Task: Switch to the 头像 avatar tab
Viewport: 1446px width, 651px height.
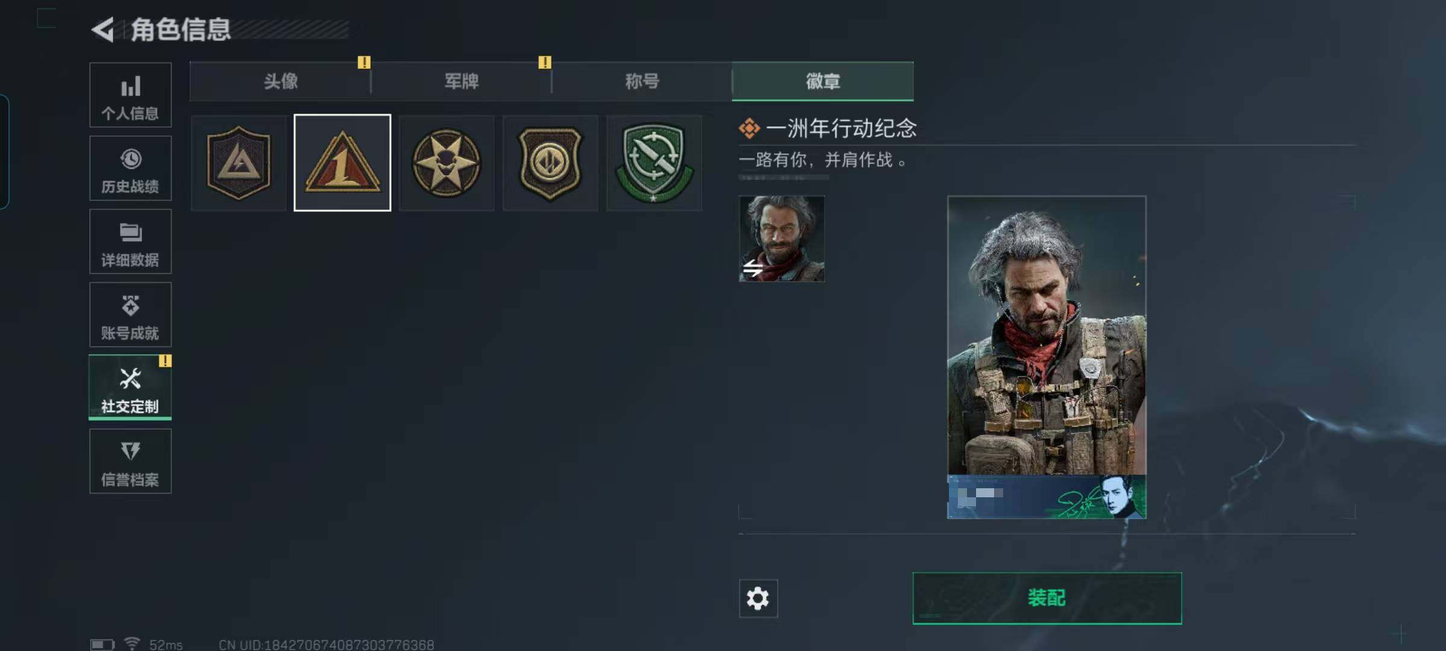Action: pos(280,81)
